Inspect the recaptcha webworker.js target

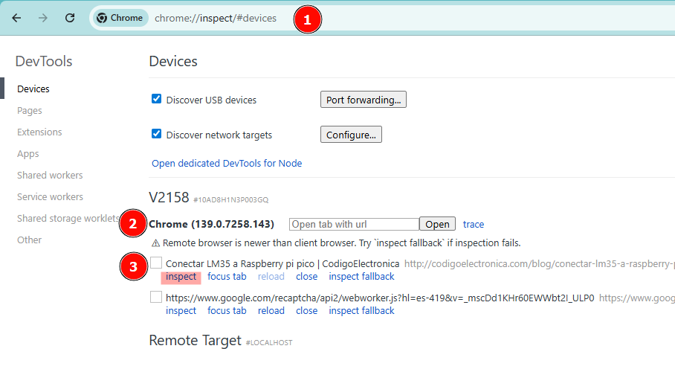tap(181, 311)
